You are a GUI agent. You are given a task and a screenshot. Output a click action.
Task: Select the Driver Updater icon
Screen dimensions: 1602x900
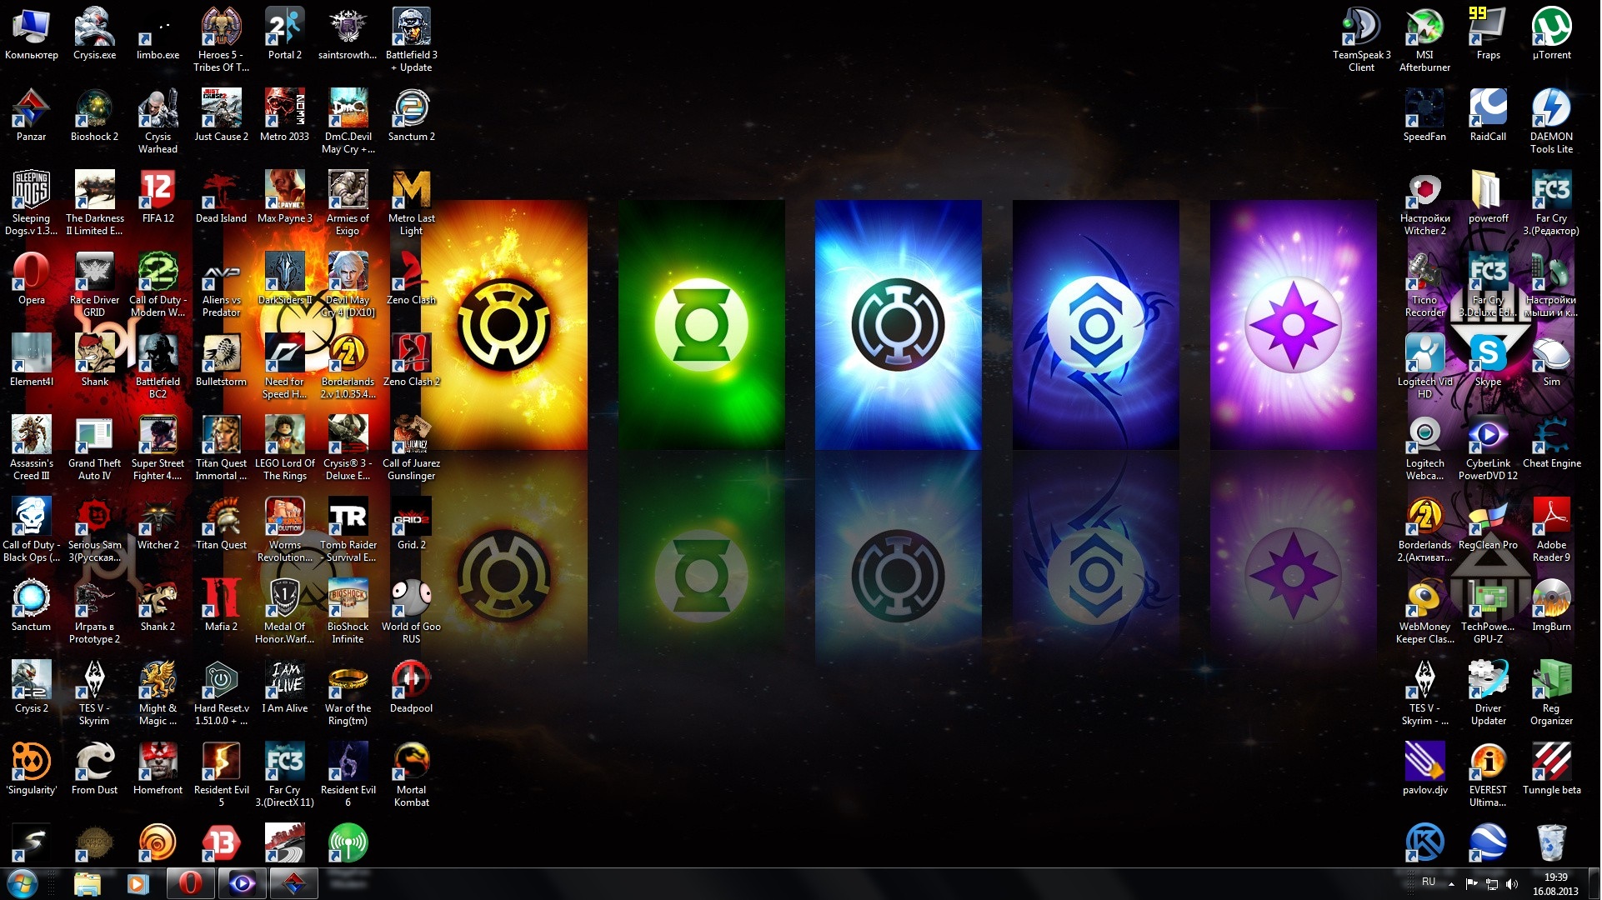click(x=1488, y=693)
